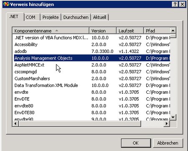
Task: Select the capitalized EnvDTE component
Action: (x=92, y=99)
